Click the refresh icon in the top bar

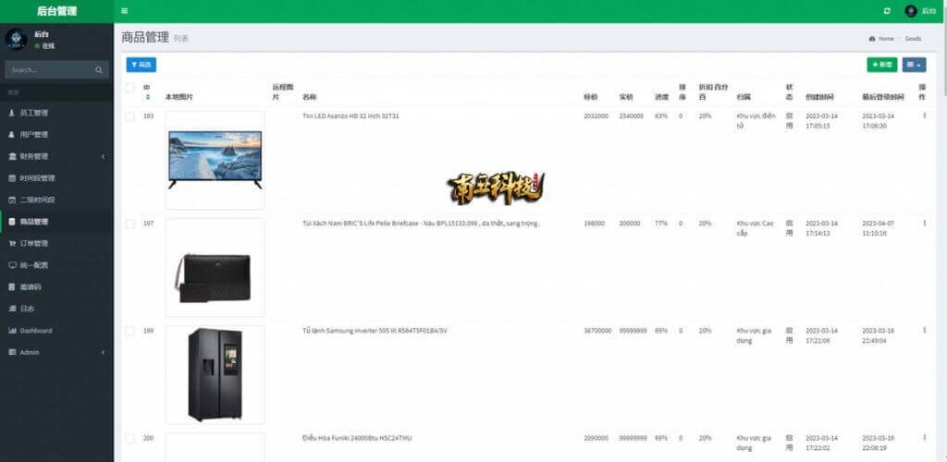tap(887, 11)
